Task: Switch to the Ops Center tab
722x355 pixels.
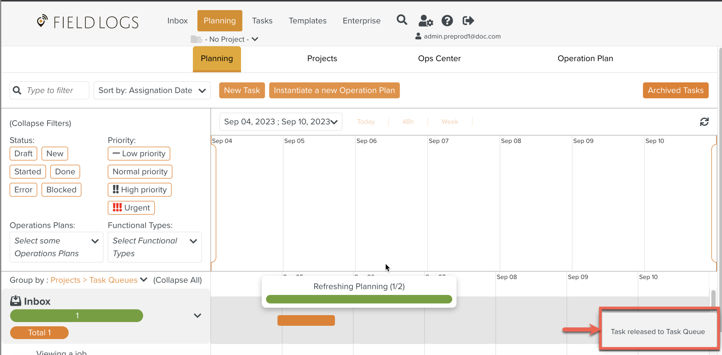Action: (x=439, y=59)
